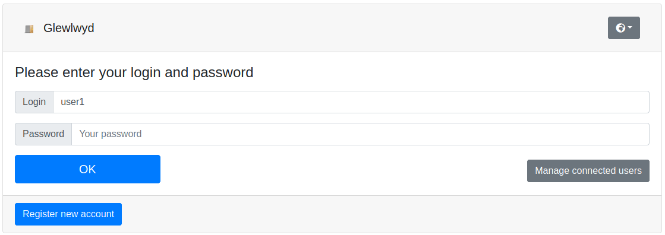The height and width of the screenshot is (235, 665).
Task: Click the heading Please enter your login and password
Action: tap(134, 72)
